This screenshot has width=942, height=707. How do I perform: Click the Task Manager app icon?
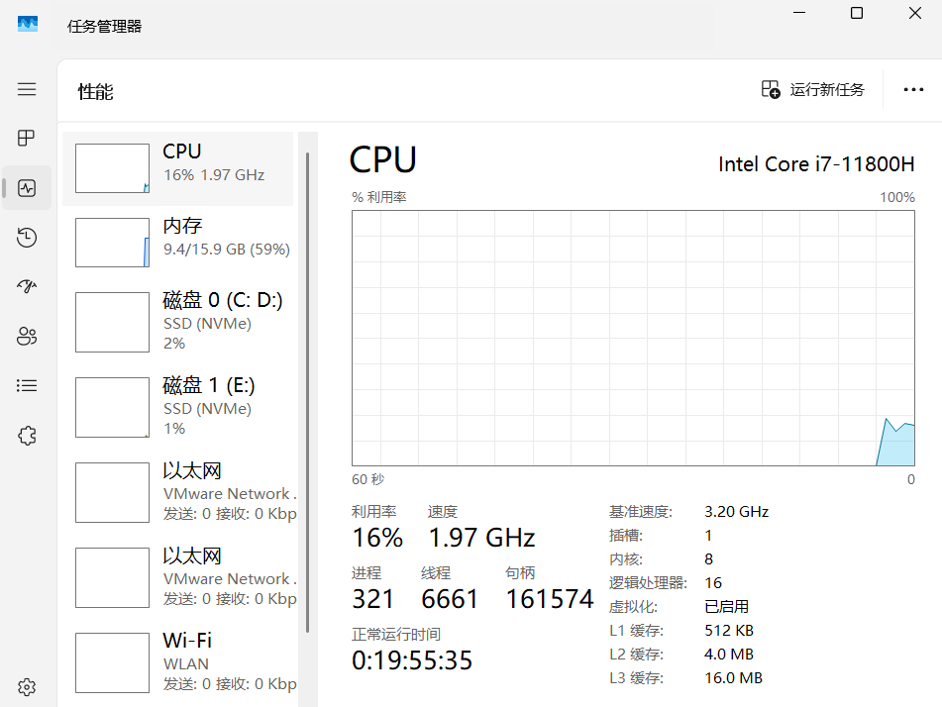[x=28, y=25]
